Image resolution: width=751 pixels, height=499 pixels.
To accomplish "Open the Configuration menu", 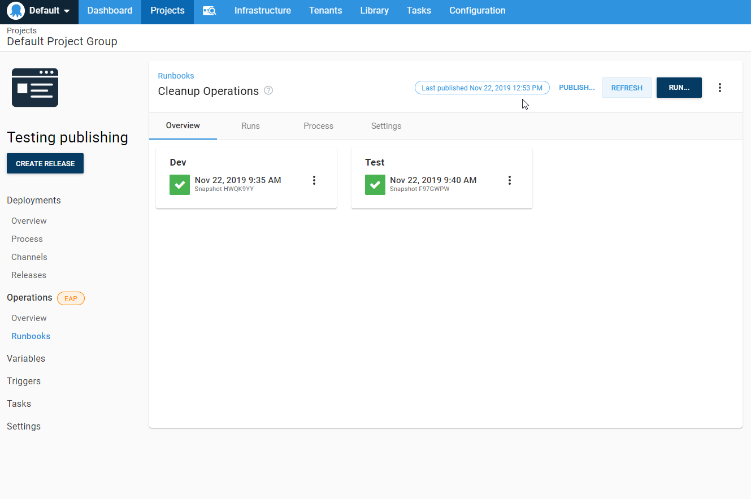I will click(477, 11).
